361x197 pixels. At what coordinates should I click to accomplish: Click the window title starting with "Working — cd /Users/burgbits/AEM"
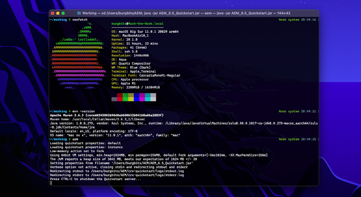click(187, 13)
